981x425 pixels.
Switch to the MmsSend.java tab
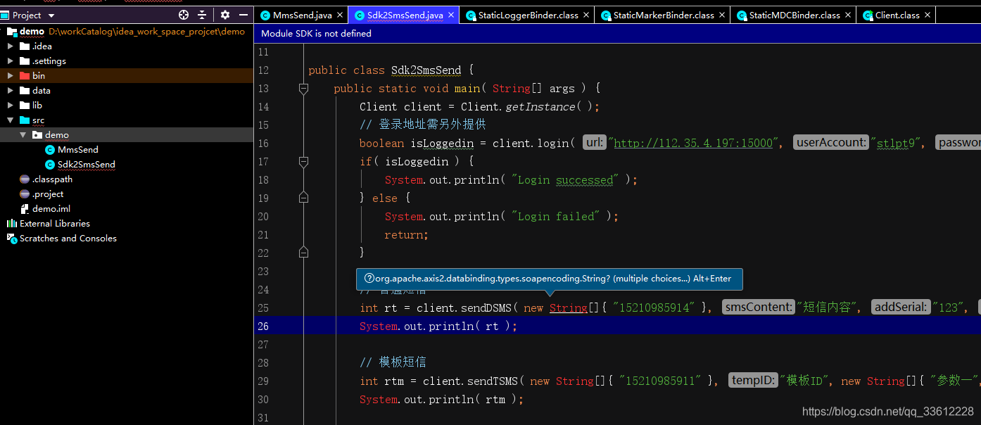click(301, 13)
